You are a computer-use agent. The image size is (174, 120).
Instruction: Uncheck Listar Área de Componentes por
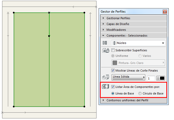(x=113, y=87)
